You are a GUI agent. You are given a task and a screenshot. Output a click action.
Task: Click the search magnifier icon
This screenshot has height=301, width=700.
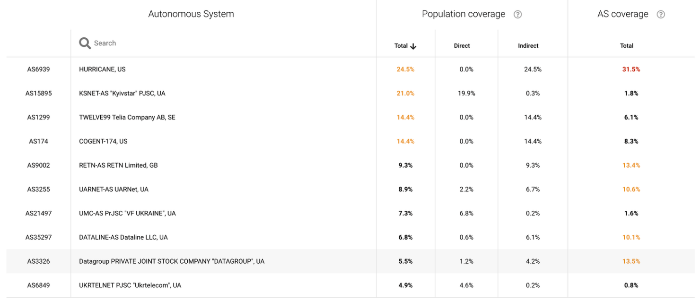point(85,43)
